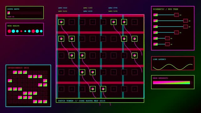This screenshot has width=201, height=113.
Task: Select the top bus tree row's end box
Action: click(177, 15)
